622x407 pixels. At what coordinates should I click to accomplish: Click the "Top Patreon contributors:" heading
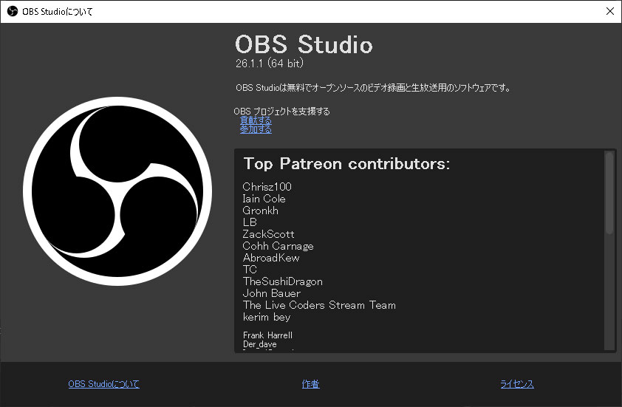(x=346, y=164)
